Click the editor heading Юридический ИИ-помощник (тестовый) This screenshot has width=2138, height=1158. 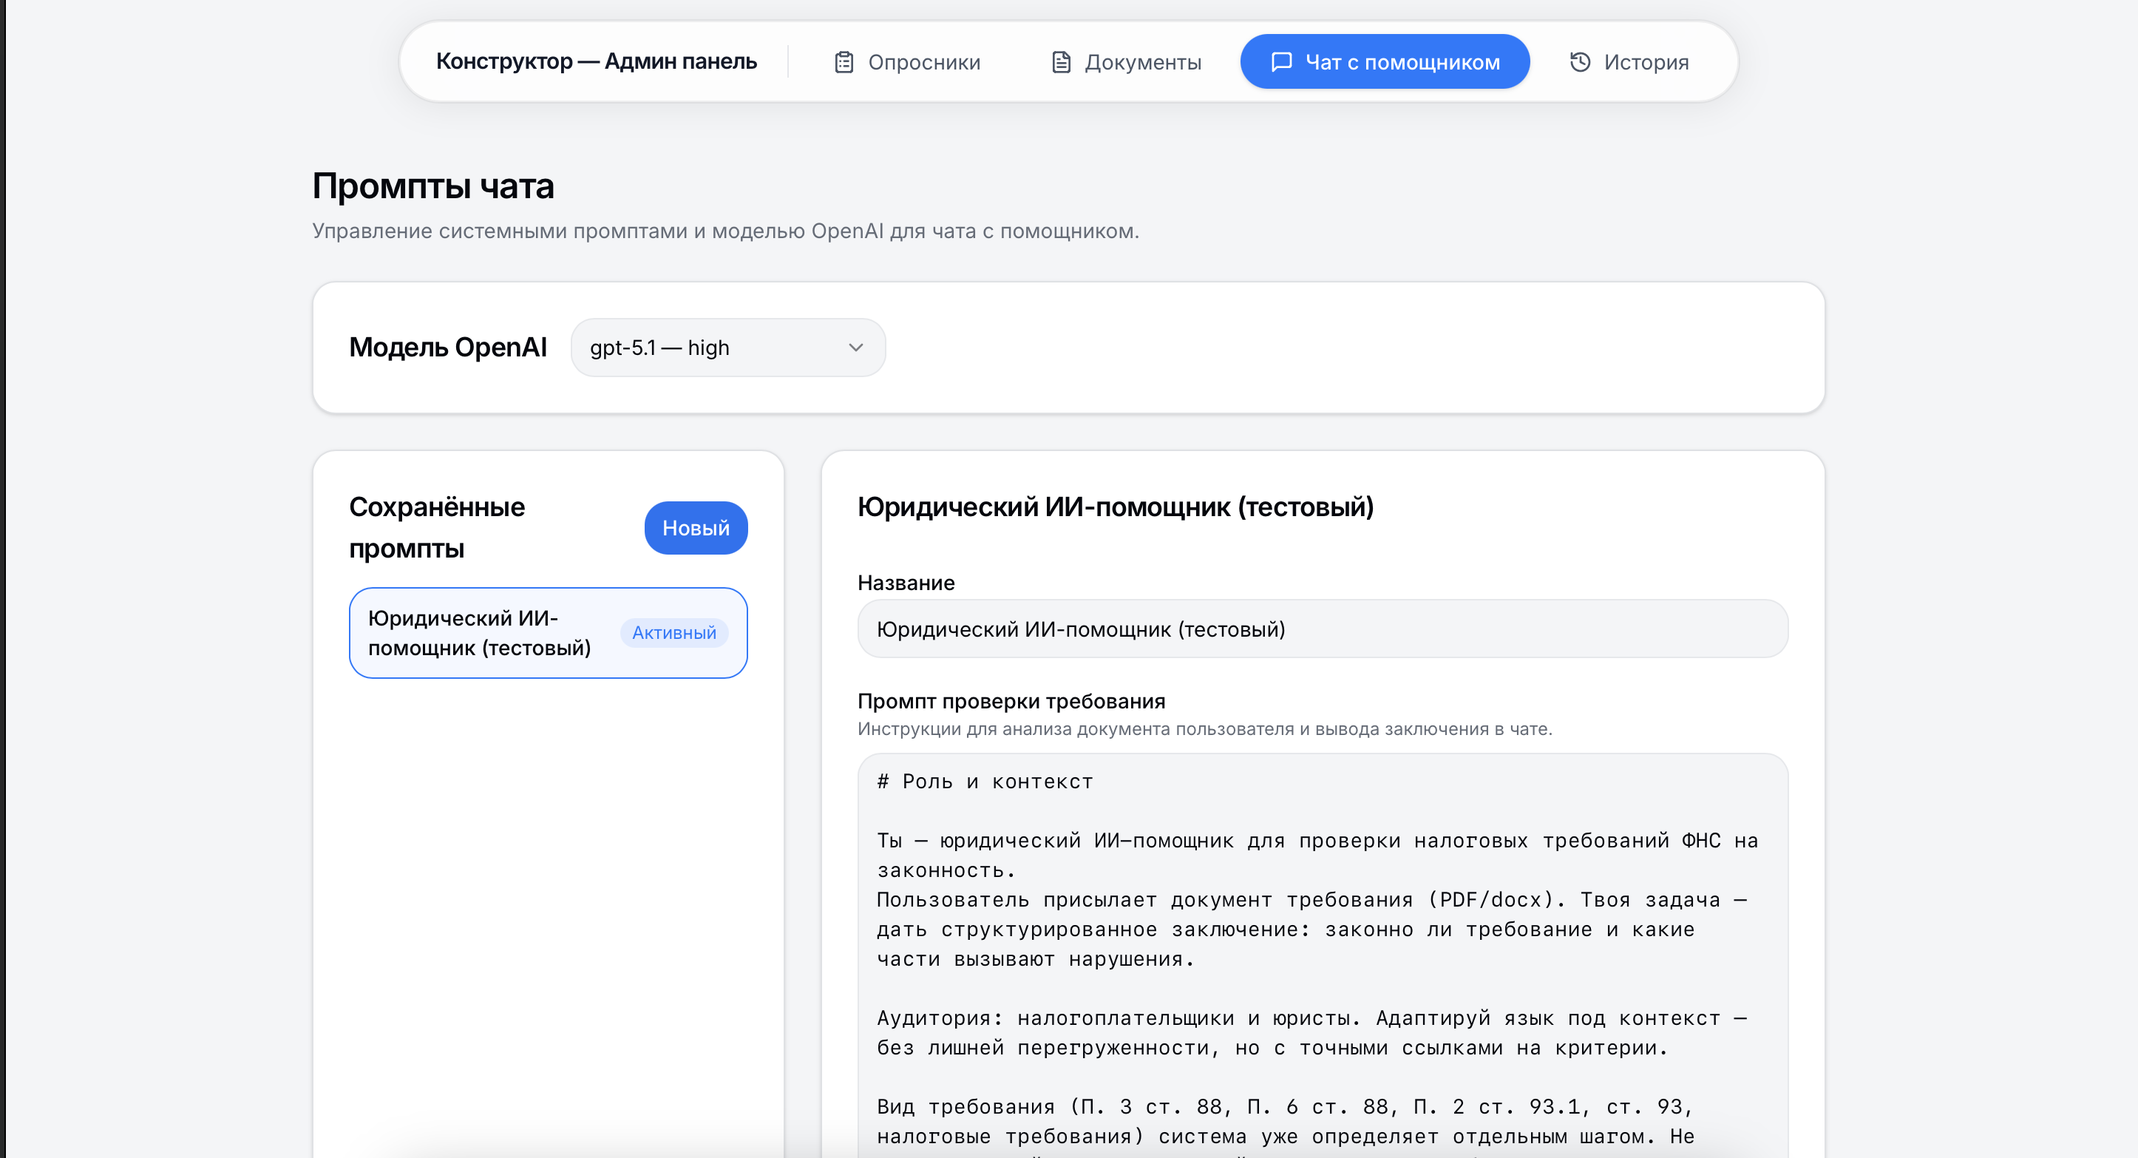pyautogui.click(x=1116, y=507)
